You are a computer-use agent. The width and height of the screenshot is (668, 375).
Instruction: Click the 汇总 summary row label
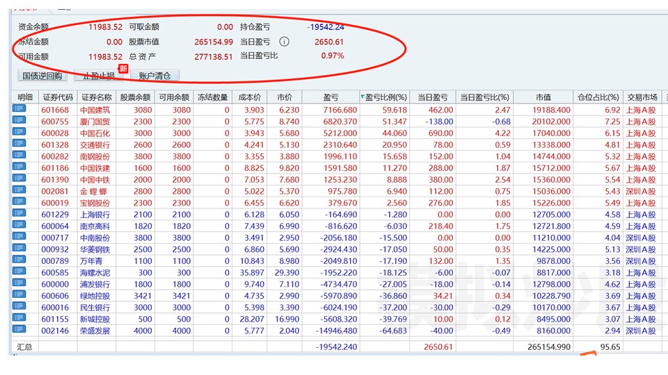[x=25, y=347]
